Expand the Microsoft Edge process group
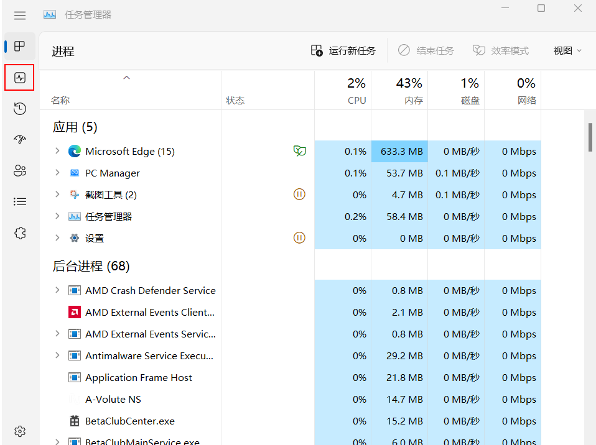The height and width of the screenshot is (445, 596). (x=57, y=151)
